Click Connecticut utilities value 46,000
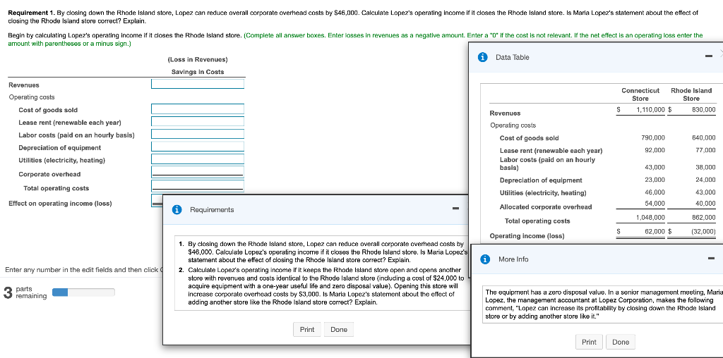The image size is (723, 358). (655, 192)
